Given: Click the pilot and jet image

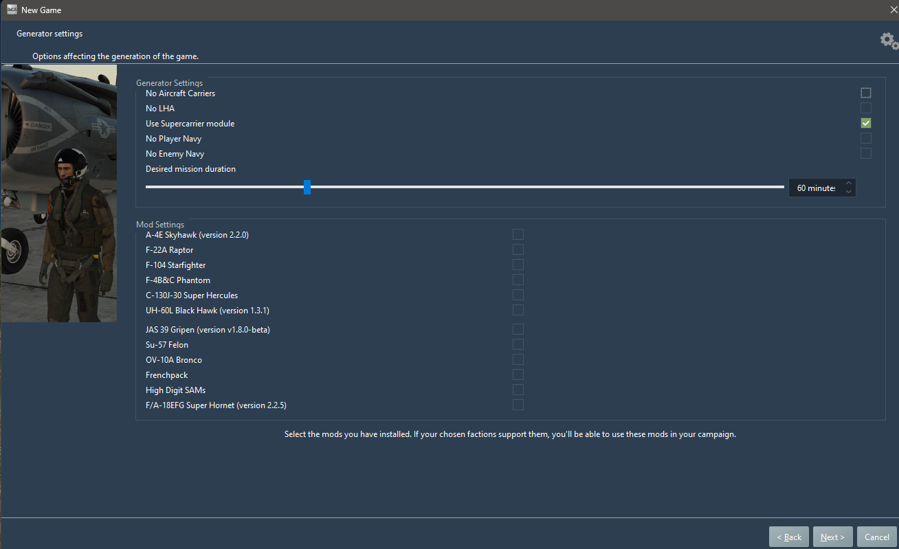Looking at the screenshot, I should click(58, 193).
